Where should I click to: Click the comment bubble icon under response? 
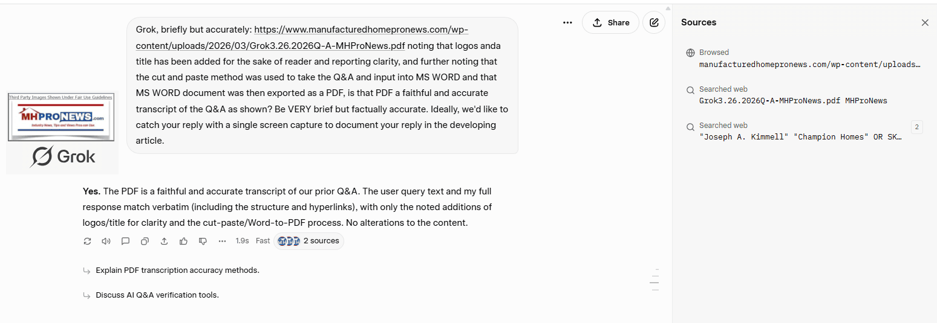(126, 241)
